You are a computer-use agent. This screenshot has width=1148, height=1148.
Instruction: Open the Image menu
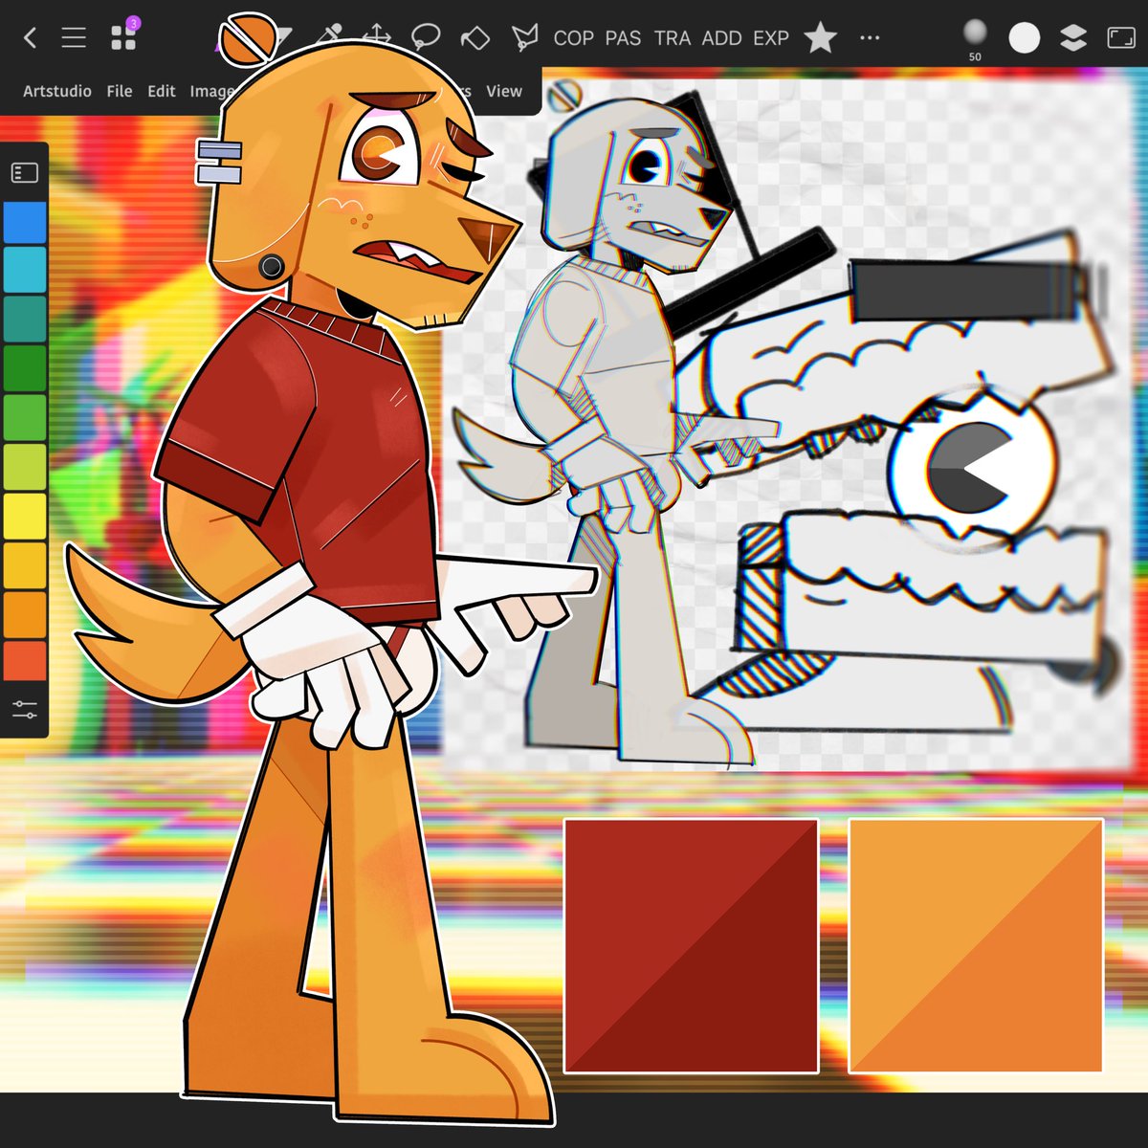tap(211, 91)
